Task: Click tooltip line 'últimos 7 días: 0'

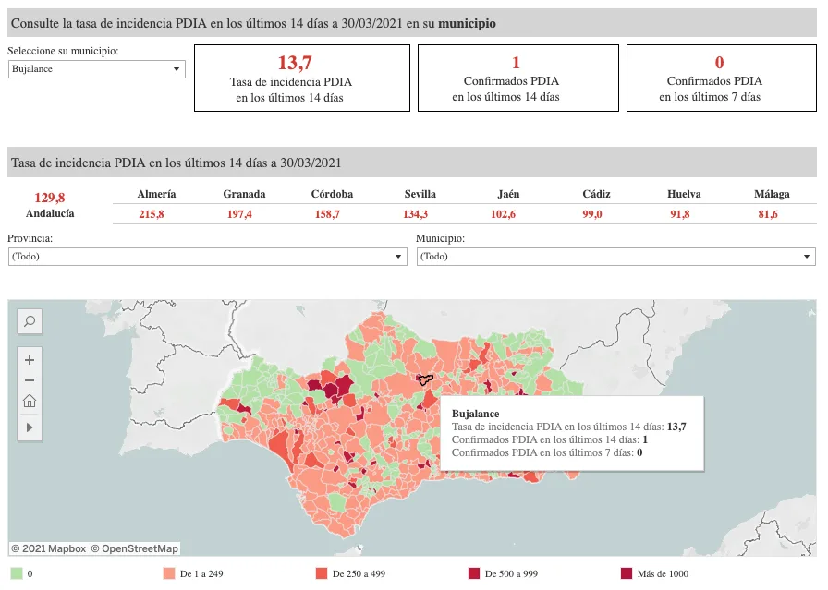Action: pyautogui.click(x=547, y=452)
